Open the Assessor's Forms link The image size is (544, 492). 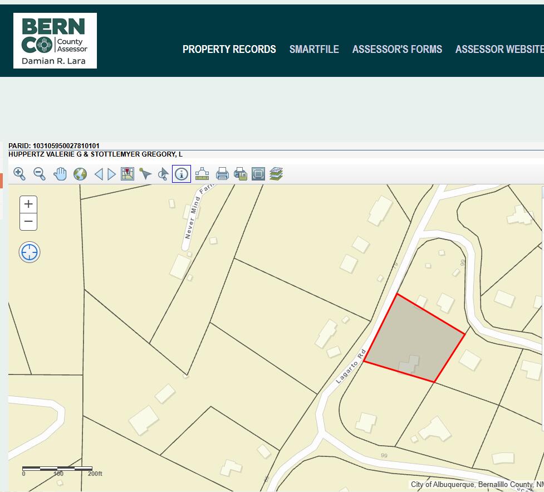pyautogui.click(x=397, y=49)
